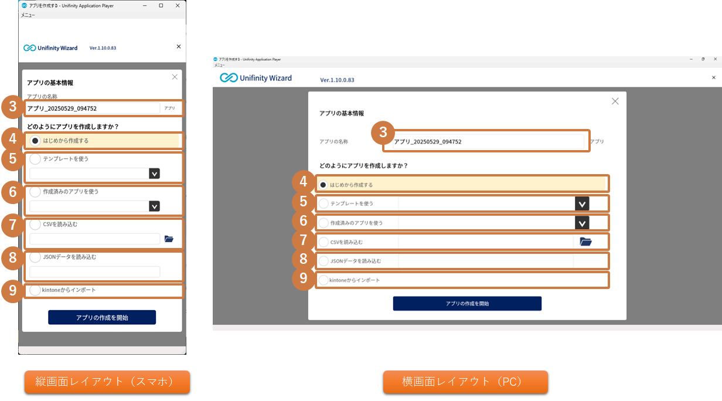Image resolution: width=722 pixels, height=401 pixels.
Task: Select 'kintoneからインポート' radio in PC layout
Action: (323, 280)
